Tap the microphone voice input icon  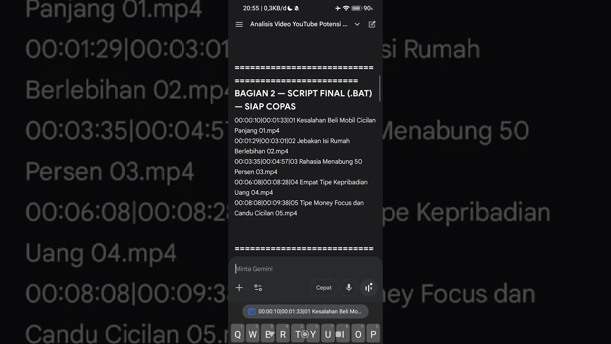(x=349, y=288)
